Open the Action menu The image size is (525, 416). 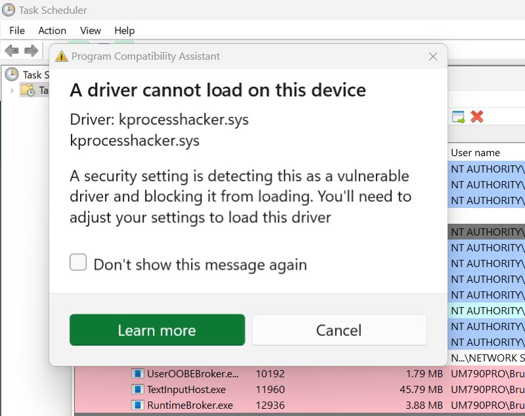[x=52, y=30]
